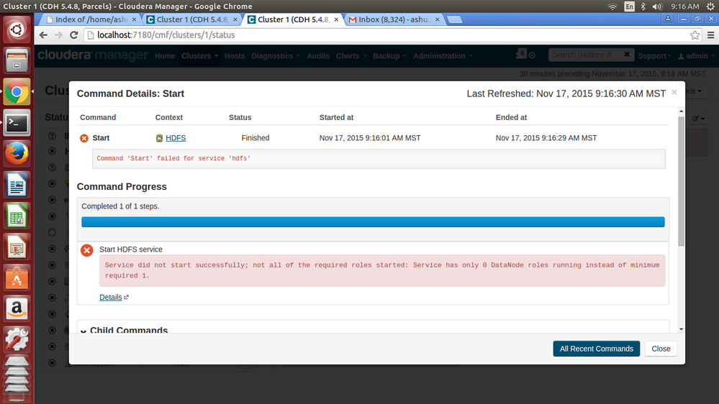Click the DataNode roles error message text

(x=382, y=270)
